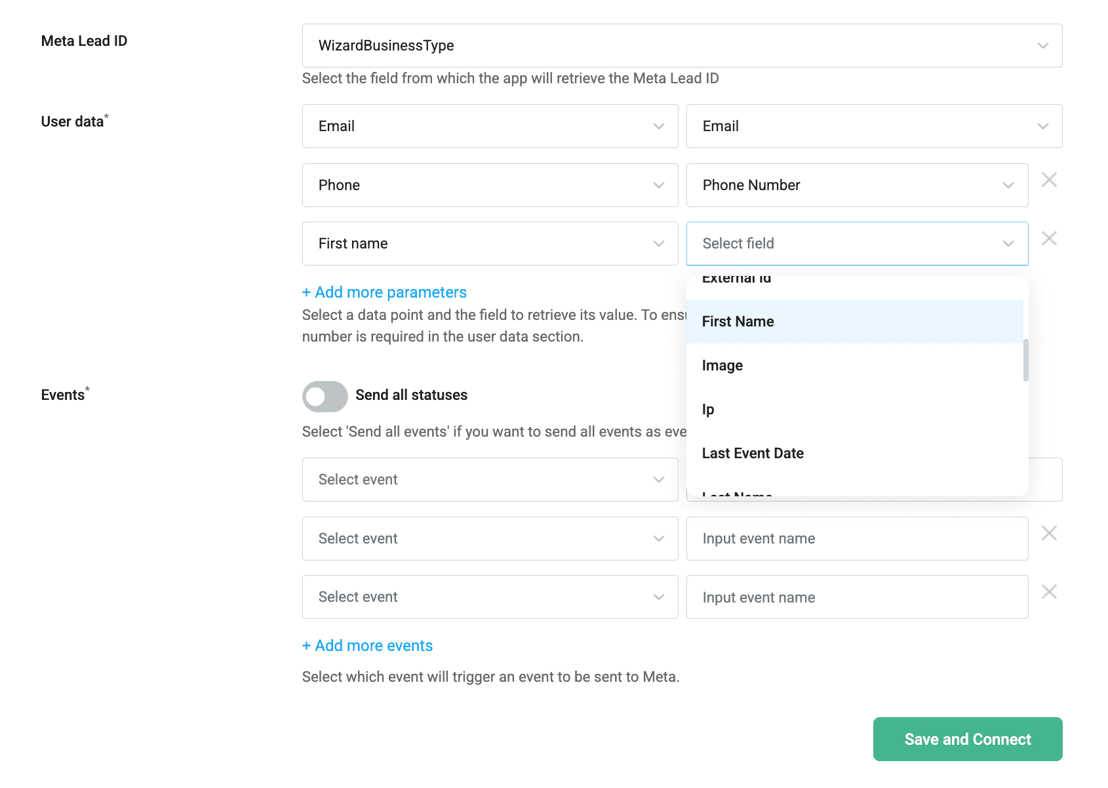Choose Image from the dropdown list
This screenshot has height=788, width=1108.
pos(854,365)
